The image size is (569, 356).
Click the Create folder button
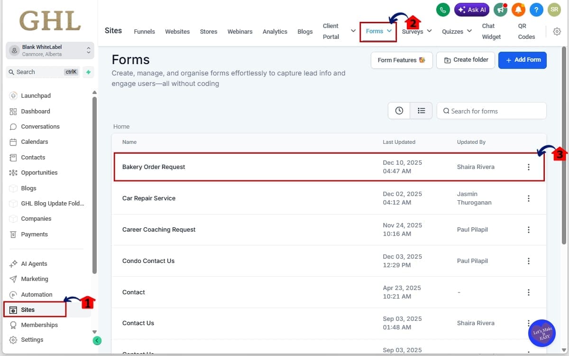click(465, 60)
